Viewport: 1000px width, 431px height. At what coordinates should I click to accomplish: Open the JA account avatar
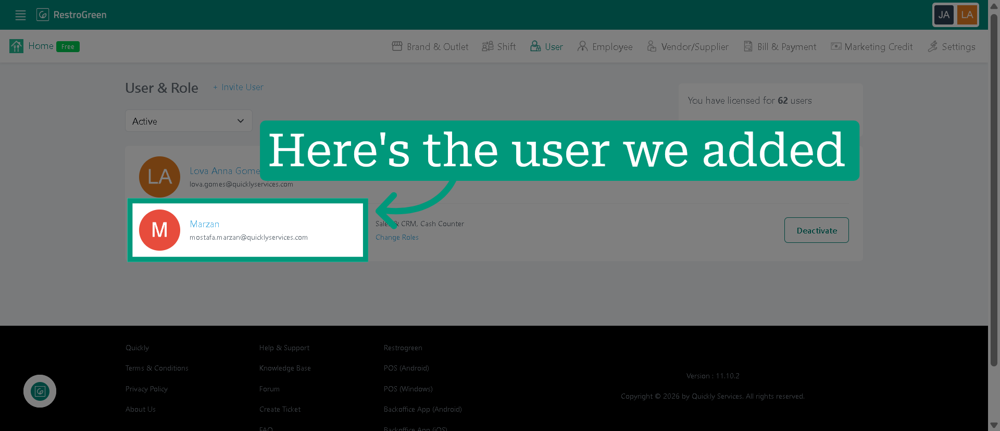(944, 15)
